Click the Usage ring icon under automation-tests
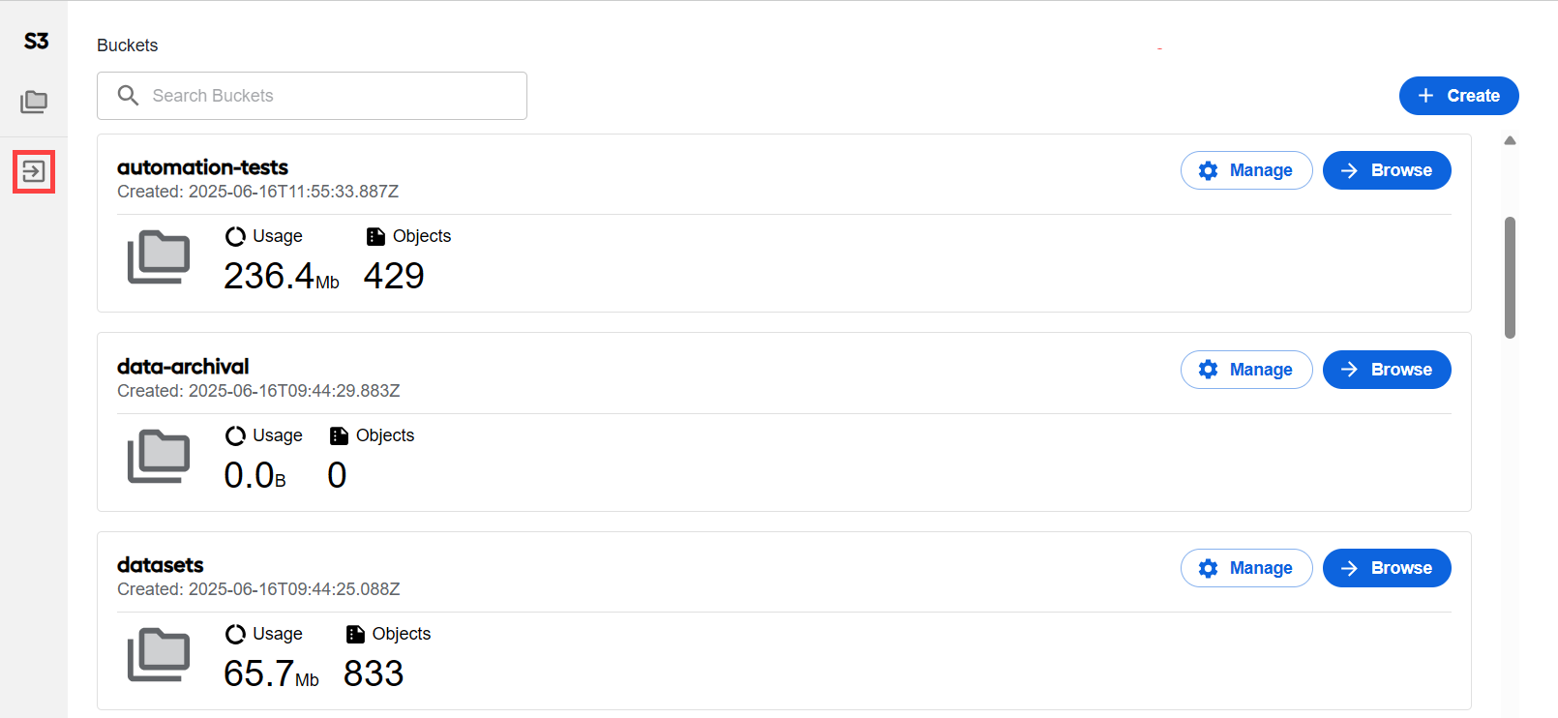1558x718 pixels. [235, 236]
